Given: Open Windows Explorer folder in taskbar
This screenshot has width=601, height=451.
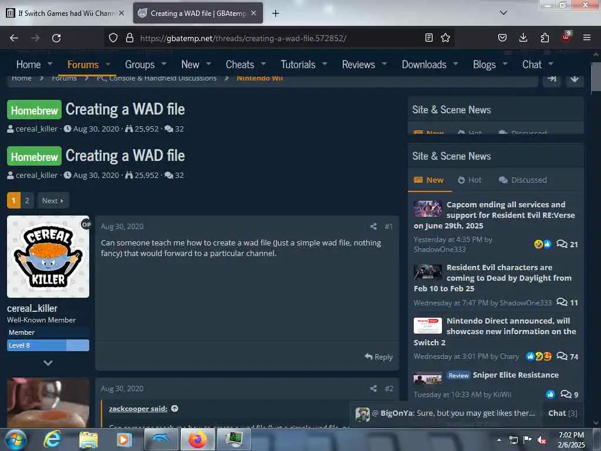Looking at the screenshot, I should pyautogui.click(x=89, y=439).
